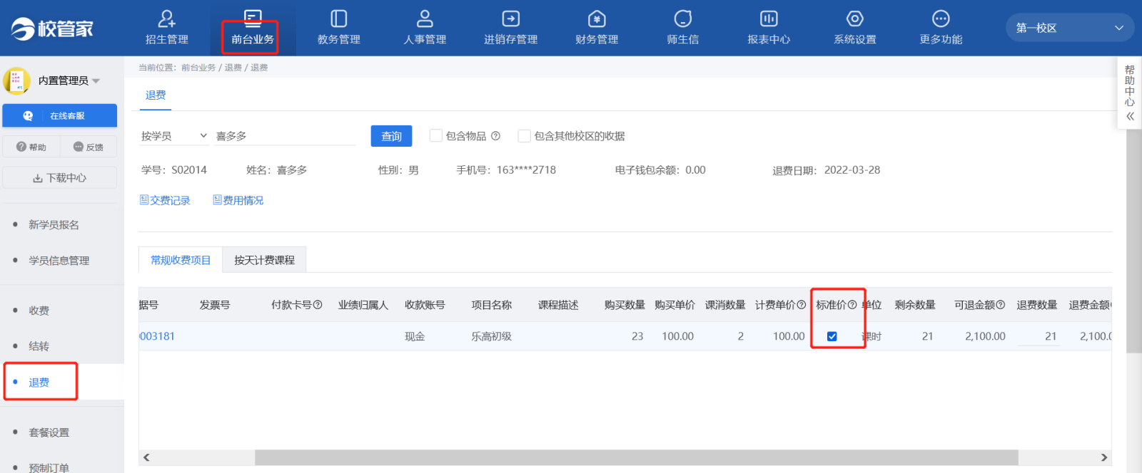
Task: Open the 按学员 search type dropdown
Action: [x=174, y=136]
